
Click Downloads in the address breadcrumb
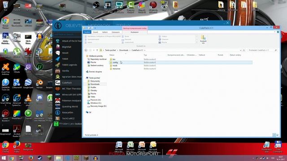click(124, 50)
